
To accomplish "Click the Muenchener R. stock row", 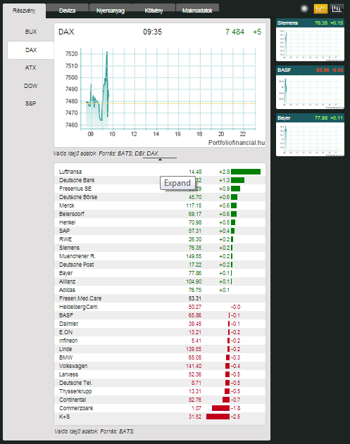I will 160,256.
